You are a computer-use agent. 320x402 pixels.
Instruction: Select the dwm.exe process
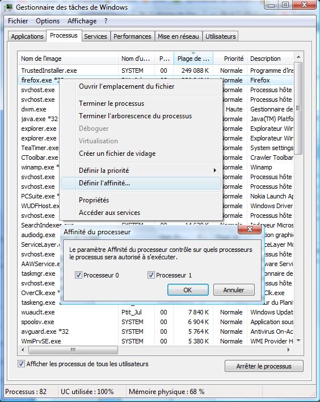(x=34, y=109)
